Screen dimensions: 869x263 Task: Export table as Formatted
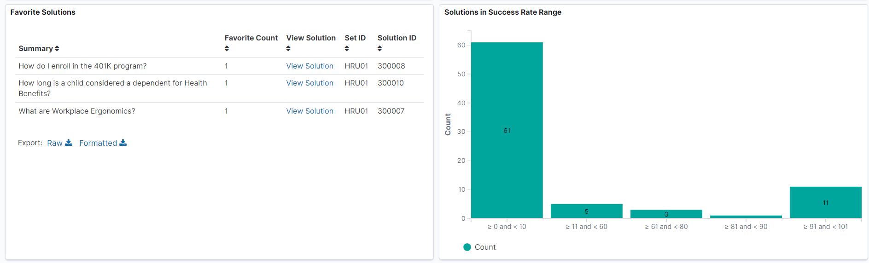click(103, 143)
